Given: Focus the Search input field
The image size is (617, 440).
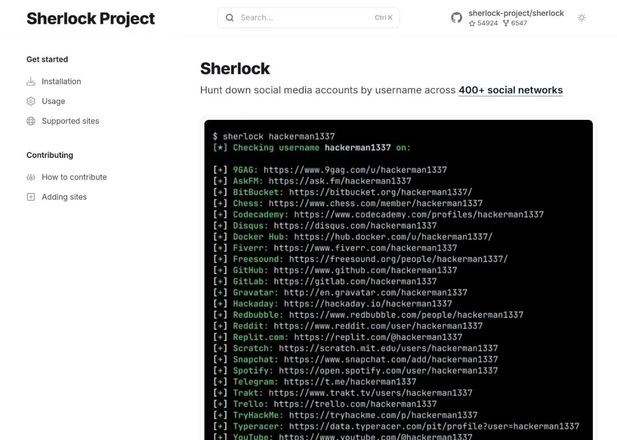Looking at the screenshot, I should coord(308,18).
